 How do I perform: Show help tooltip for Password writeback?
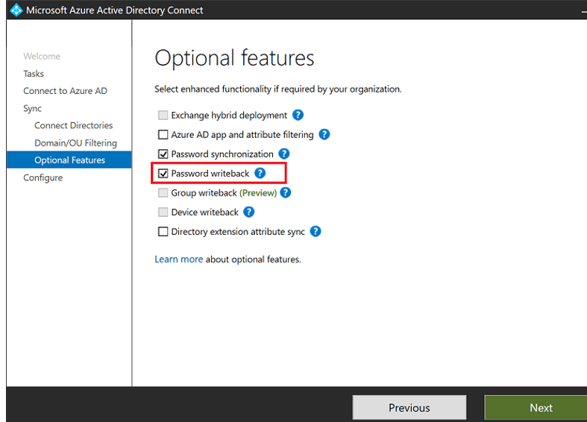(x=260, y=173)
